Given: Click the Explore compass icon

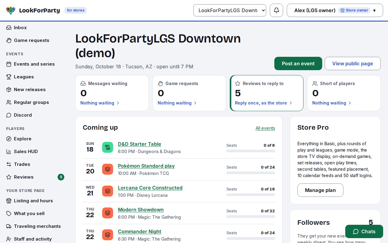Looking at the screenshot, I should 9,139.
